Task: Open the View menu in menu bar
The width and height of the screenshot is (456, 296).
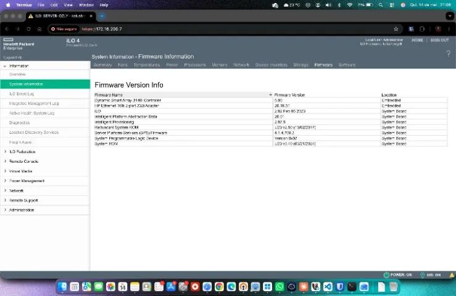Action: click(68, 5)
